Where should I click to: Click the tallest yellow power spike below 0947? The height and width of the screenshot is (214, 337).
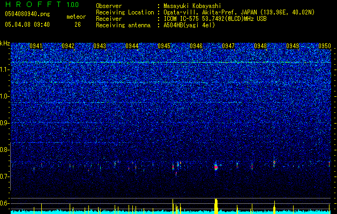216,206
